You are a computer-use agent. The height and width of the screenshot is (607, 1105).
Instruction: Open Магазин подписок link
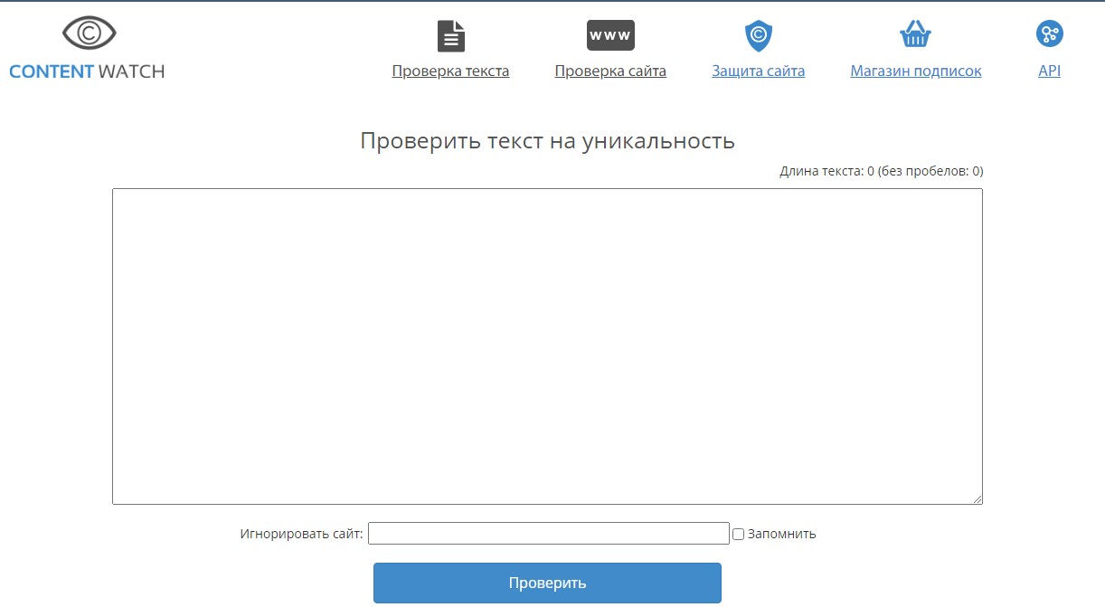(x=915, y=71)
